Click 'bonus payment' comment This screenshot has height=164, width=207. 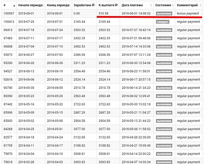click(x=188, y=13)
